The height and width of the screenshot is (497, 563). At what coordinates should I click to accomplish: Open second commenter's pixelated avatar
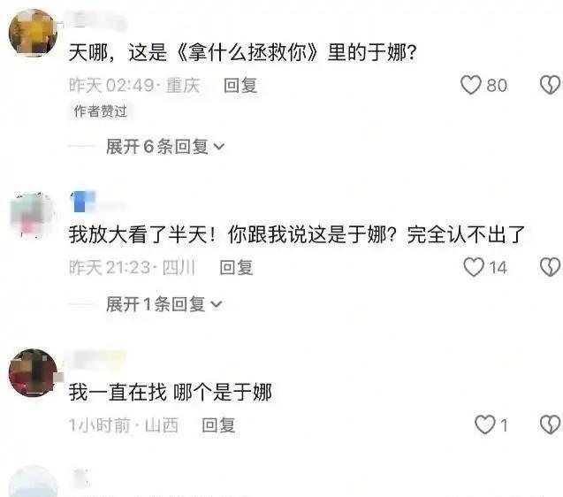33,215
